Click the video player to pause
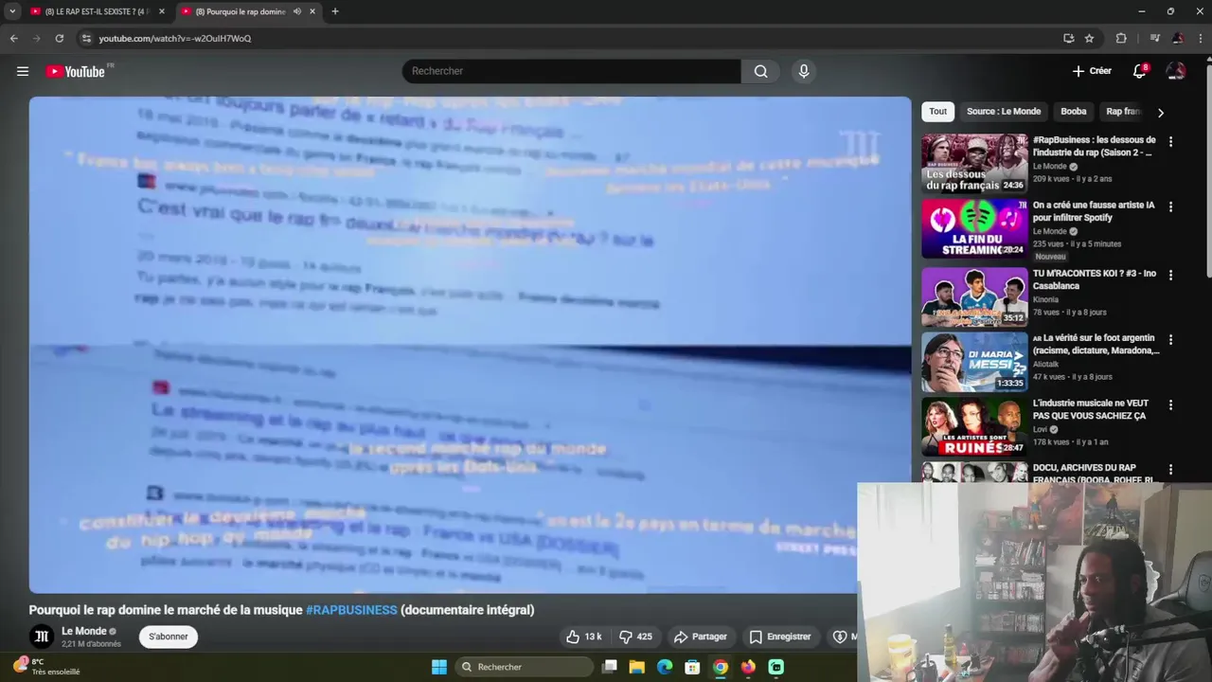This screenshot has height=682, width=1212. tap(470, 345)
